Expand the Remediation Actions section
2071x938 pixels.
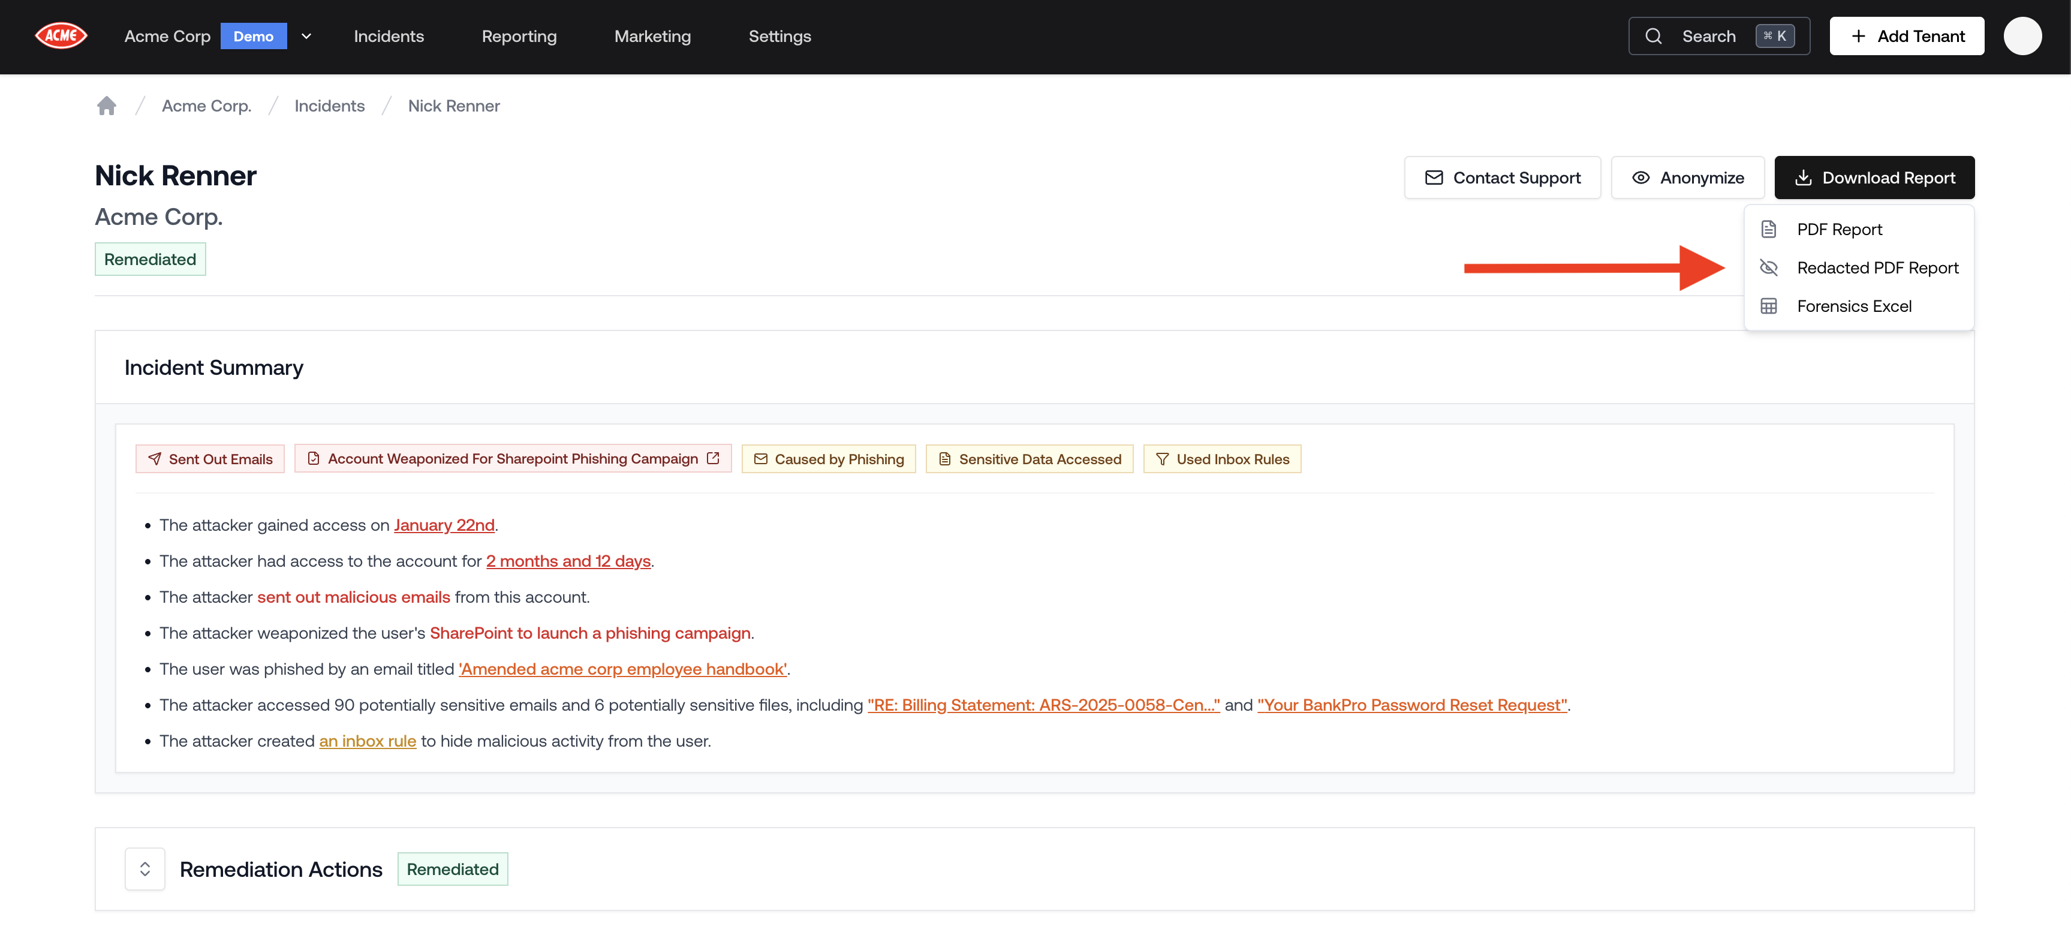point(145,869)
